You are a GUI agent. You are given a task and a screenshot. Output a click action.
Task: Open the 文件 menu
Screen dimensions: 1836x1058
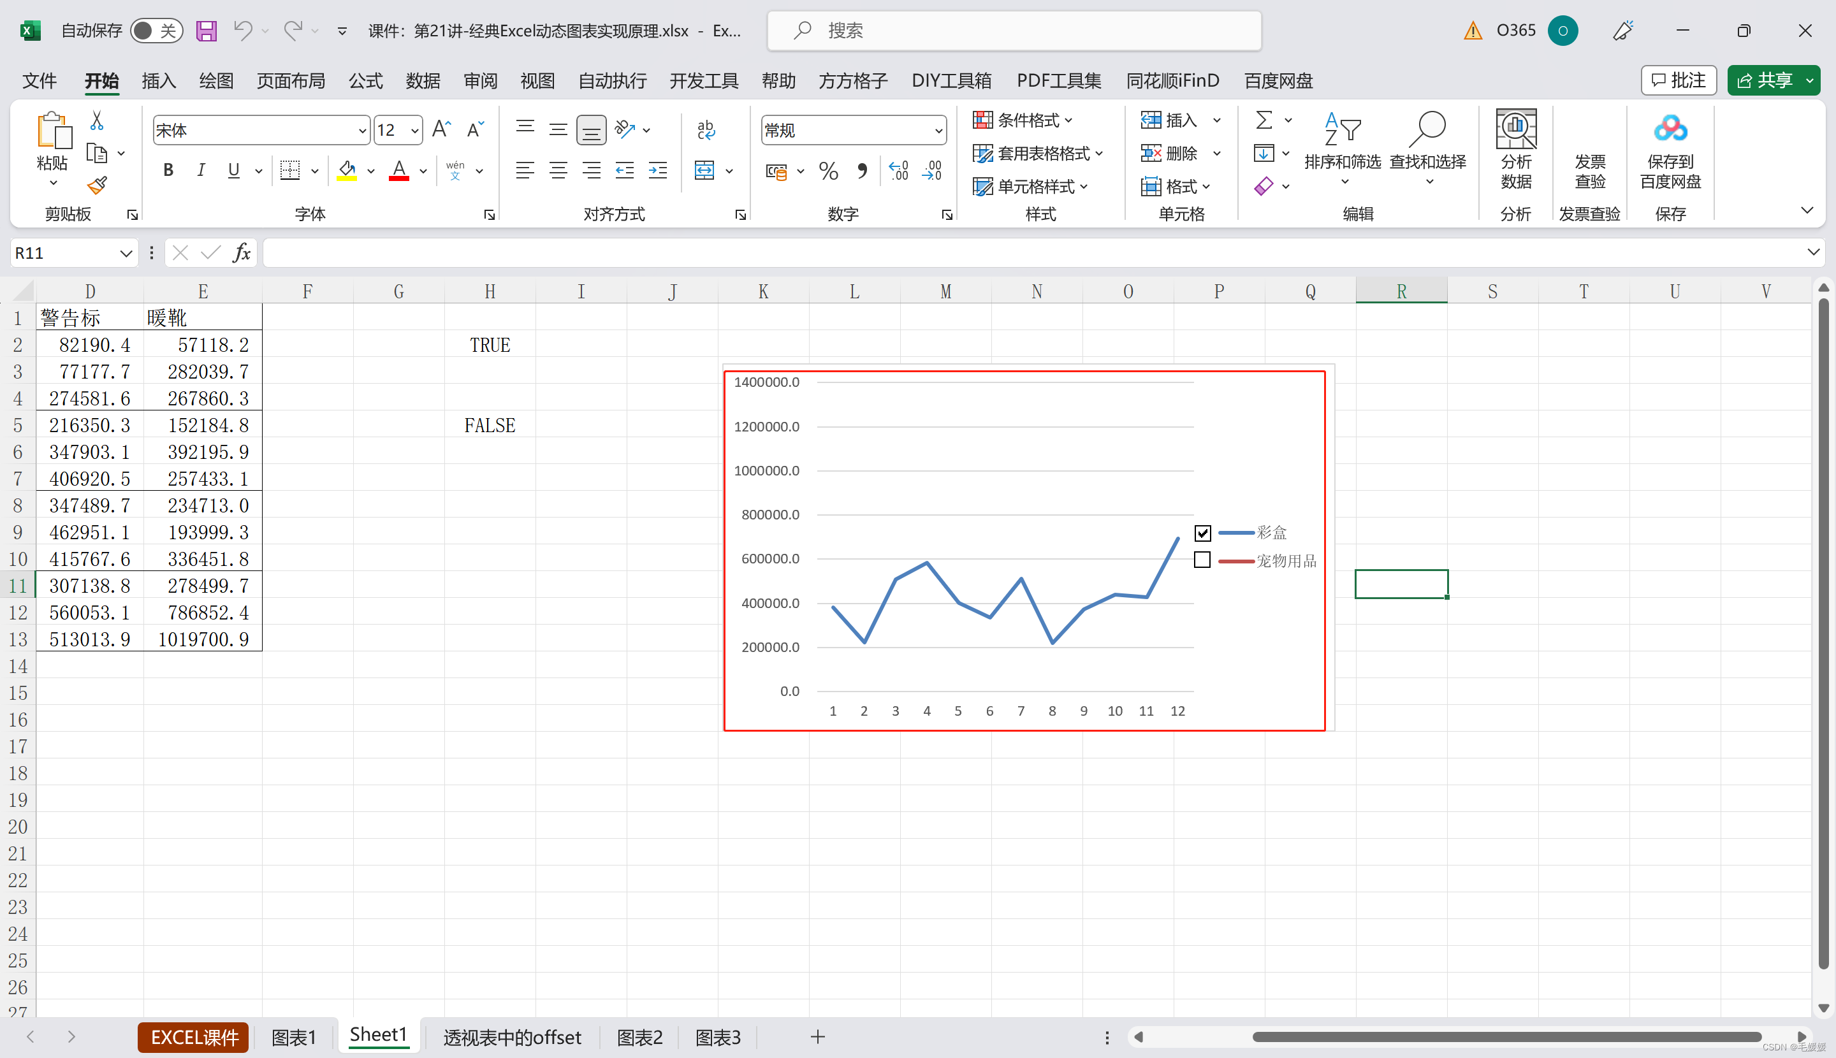click(x=40, y=81)
